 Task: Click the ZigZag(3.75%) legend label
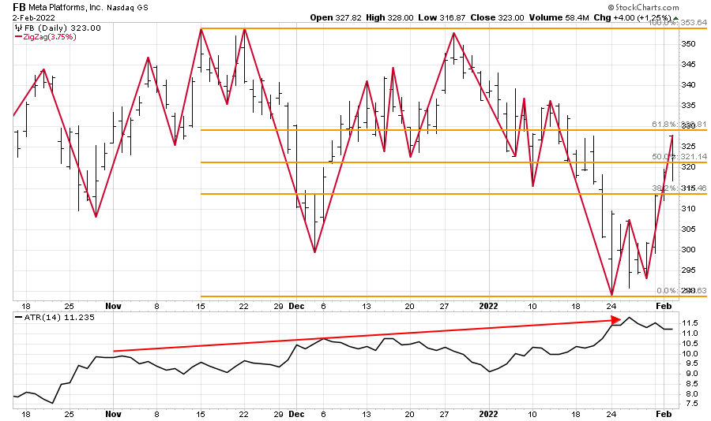(x=50, y=37)
